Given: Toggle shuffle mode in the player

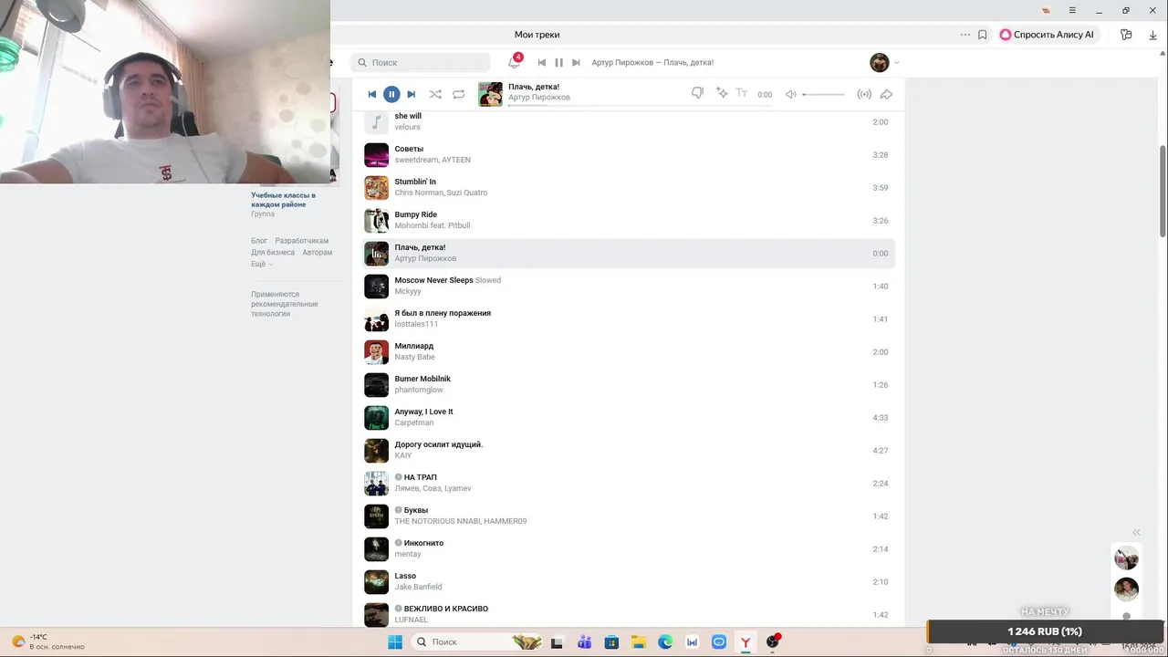Looking at the screenshot, I should [x=435, y=94].
